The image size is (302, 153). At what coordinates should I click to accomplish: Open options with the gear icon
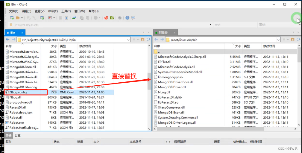tap(120, 18)
